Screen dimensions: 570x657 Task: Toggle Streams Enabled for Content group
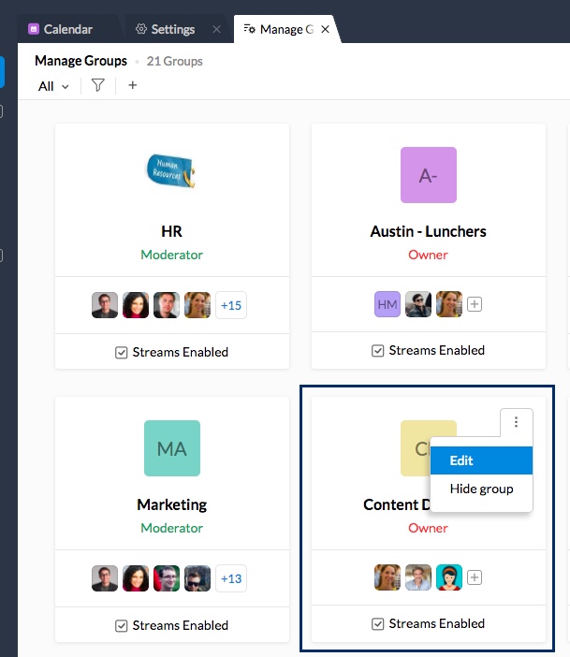(377, 624)
